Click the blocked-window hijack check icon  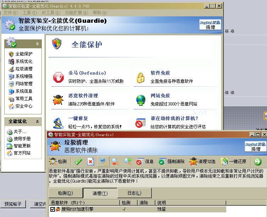[x=140, y=123]
